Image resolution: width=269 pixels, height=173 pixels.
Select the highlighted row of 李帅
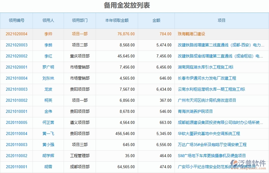pyautogui.click(x=48, y=34)
